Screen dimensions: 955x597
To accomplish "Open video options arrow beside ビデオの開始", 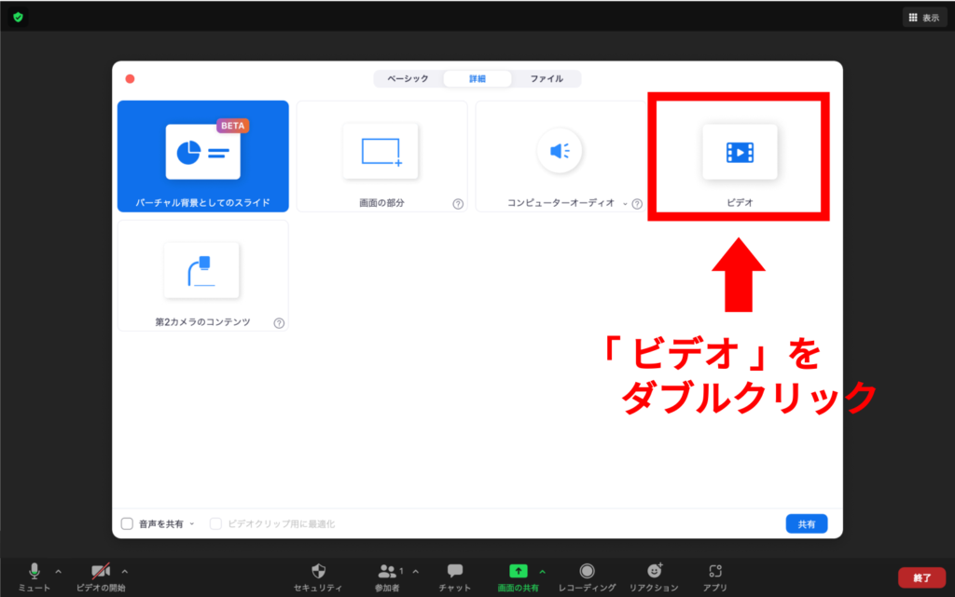I will pos(125,572).
